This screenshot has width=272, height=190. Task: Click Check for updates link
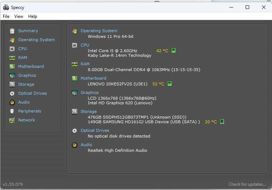point(247,184)
